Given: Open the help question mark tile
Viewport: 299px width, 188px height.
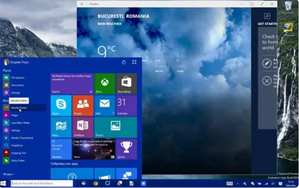Looking at the screenshot, I should point(72,174).
